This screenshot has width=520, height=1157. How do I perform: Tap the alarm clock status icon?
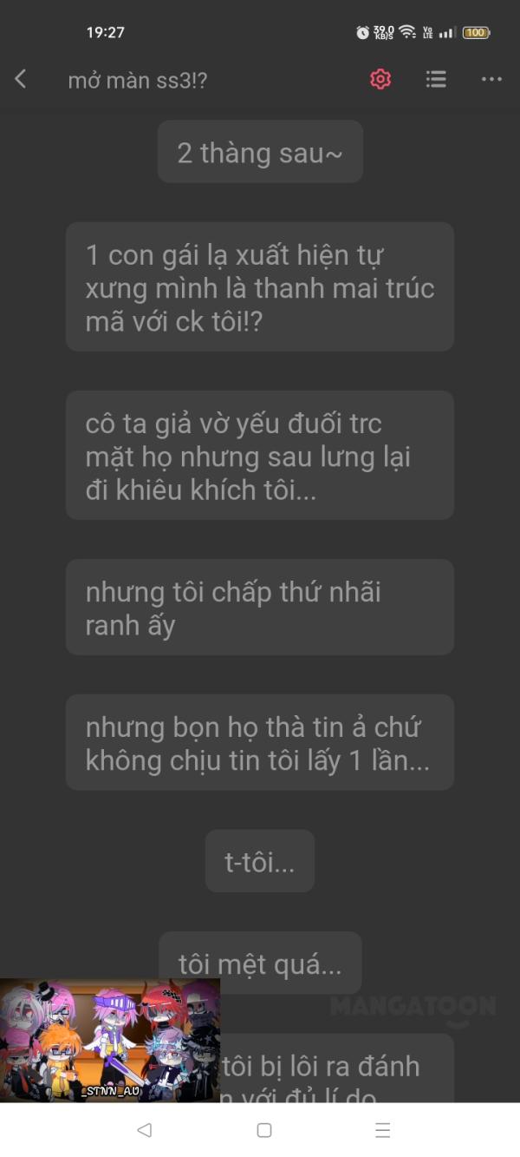[x=362, y=33]
